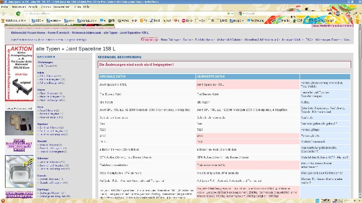Image resolution: width=362 pixels, height=203 pixels.
Task: Click the deko bookmark
Action: coord(187,20)
